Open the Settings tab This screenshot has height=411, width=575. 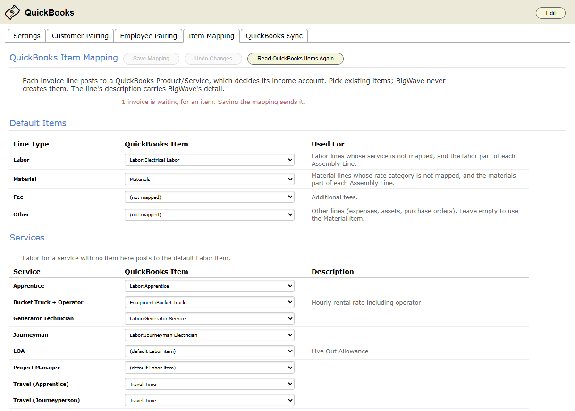(27, 36)
